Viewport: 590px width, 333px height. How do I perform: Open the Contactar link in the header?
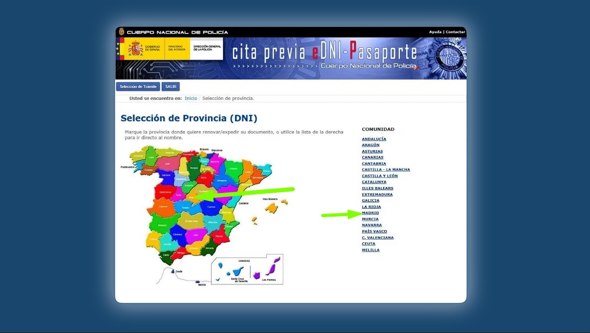click(455, 32)
